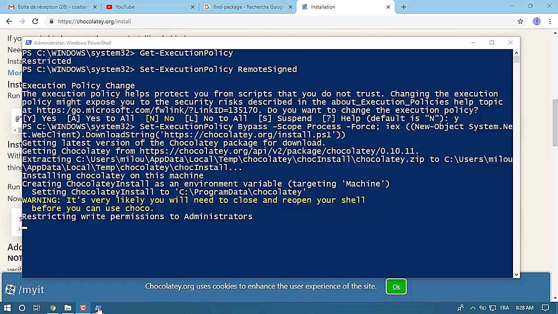The width and height of the screenshot is (558, 314).
Task: Open the browser account icon near the menu
Action: [x=537, y=21]
